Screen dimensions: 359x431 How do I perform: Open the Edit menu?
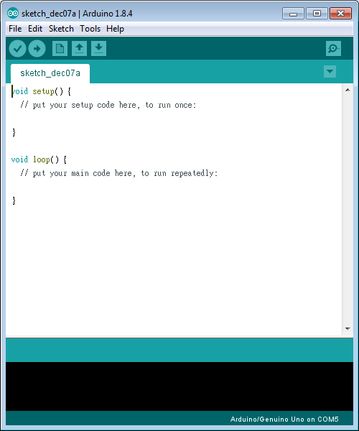pyautogui.click(x=35, y=29)
